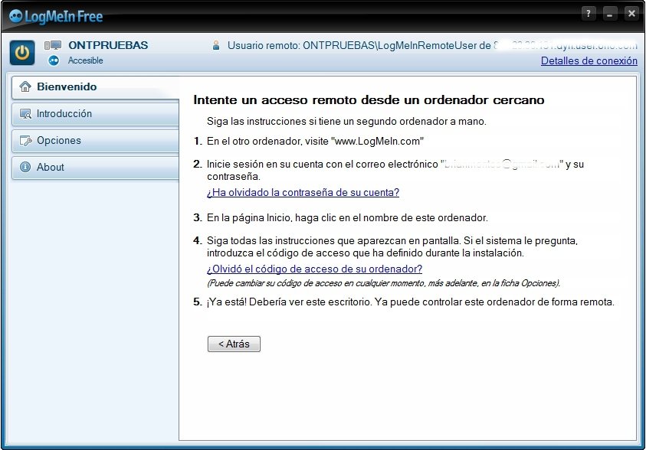The image size is (646, 450).
Task: Click the forgotten account password link
Action: [303, 193]
